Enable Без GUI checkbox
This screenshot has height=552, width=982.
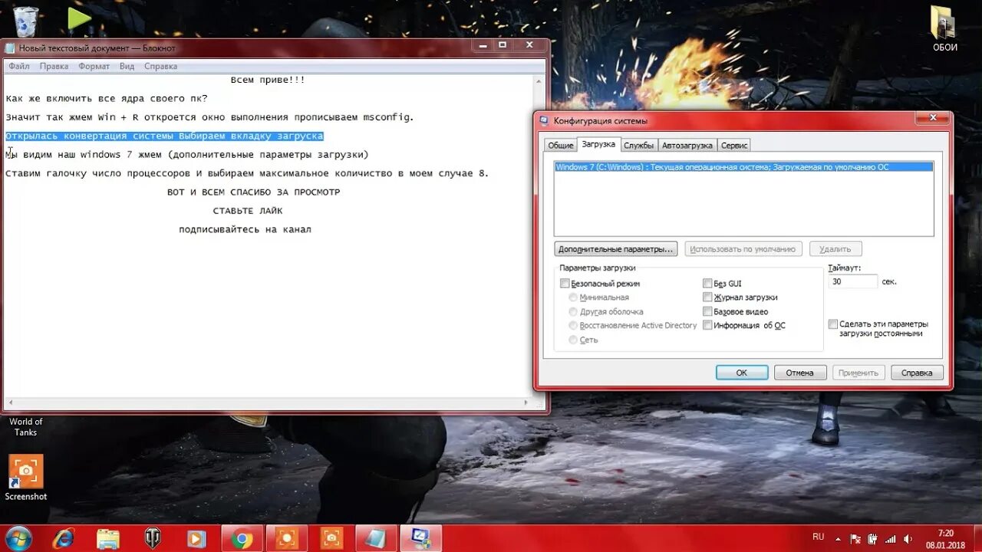(x=707, y=284)
